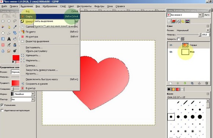Click the Авто button
The width and height of the screenshot is (213, 138).
point(207,15)
